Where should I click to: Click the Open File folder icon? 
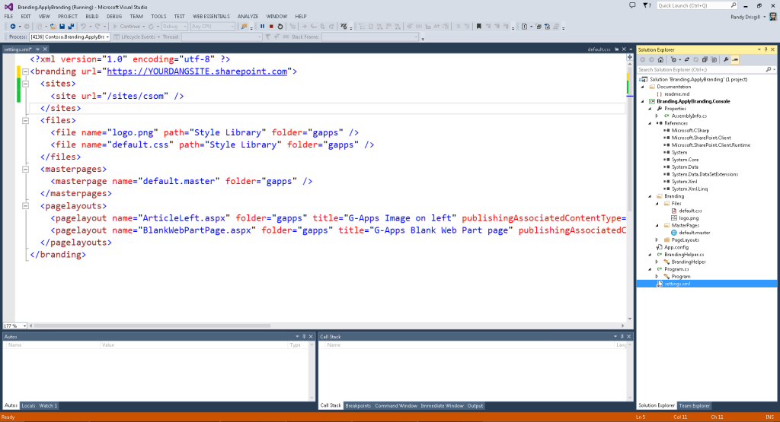pyautogui.click(x=53, y=27)
